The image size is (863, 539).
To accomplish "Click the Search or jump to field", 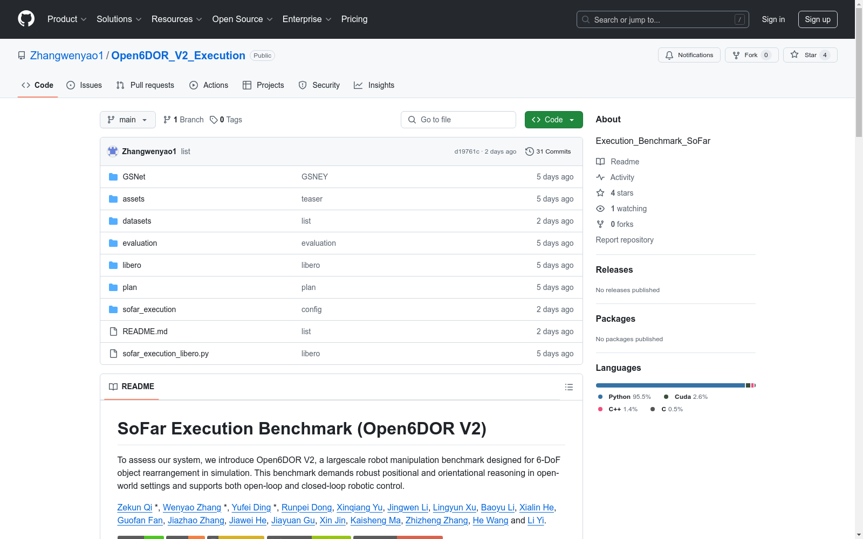I will pos(663,19).
